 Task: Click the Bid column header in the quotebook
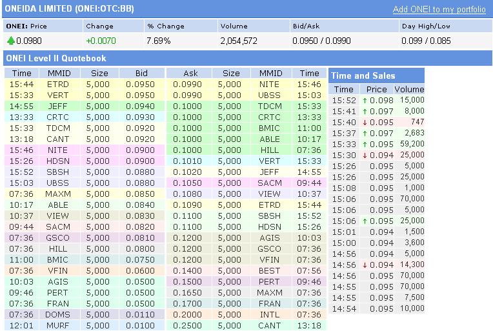pos(141,74)
